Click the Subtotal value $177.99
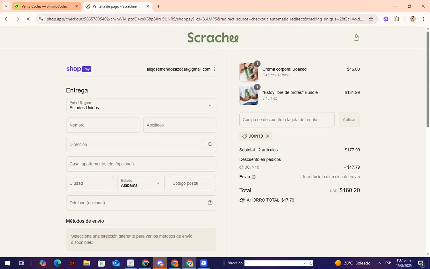Screen dimensions: 430x269 tap(352, 150)
